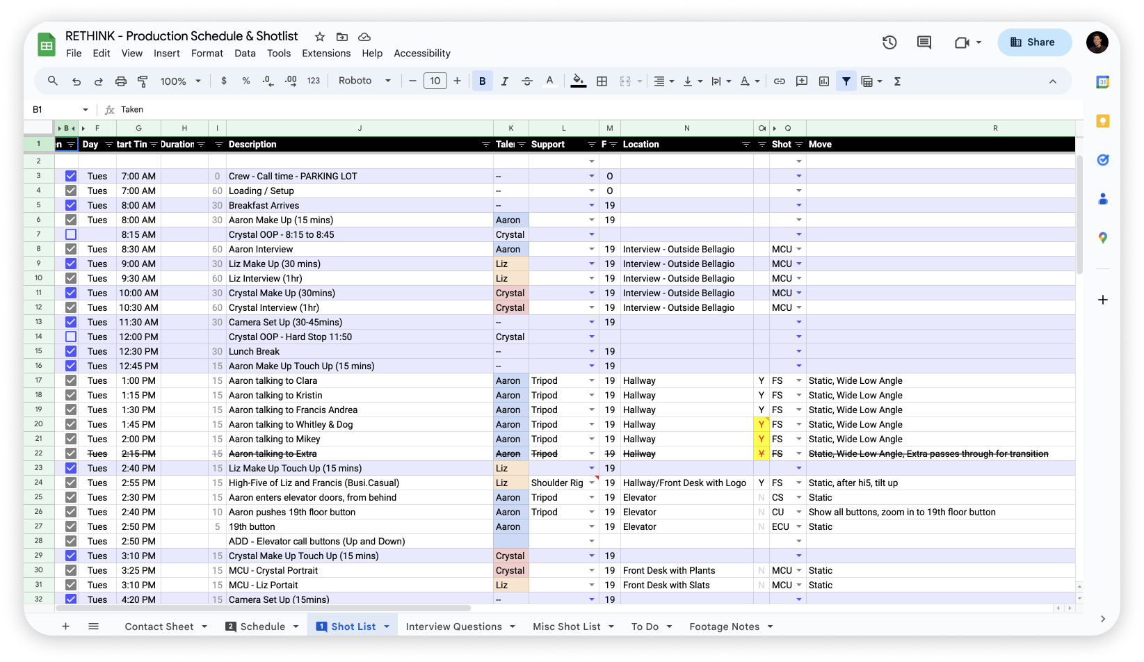Click the borders icon in toolbar

tap(602, 81)
